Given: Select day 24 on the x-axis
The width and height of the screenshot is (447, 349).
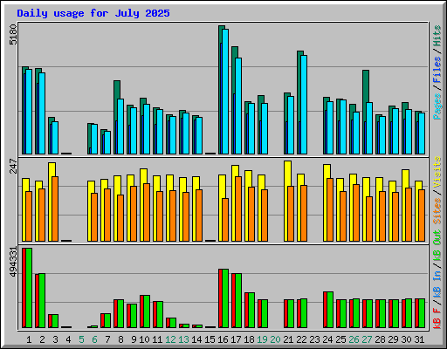Looking at the screenshot, I should click(327, 339).
